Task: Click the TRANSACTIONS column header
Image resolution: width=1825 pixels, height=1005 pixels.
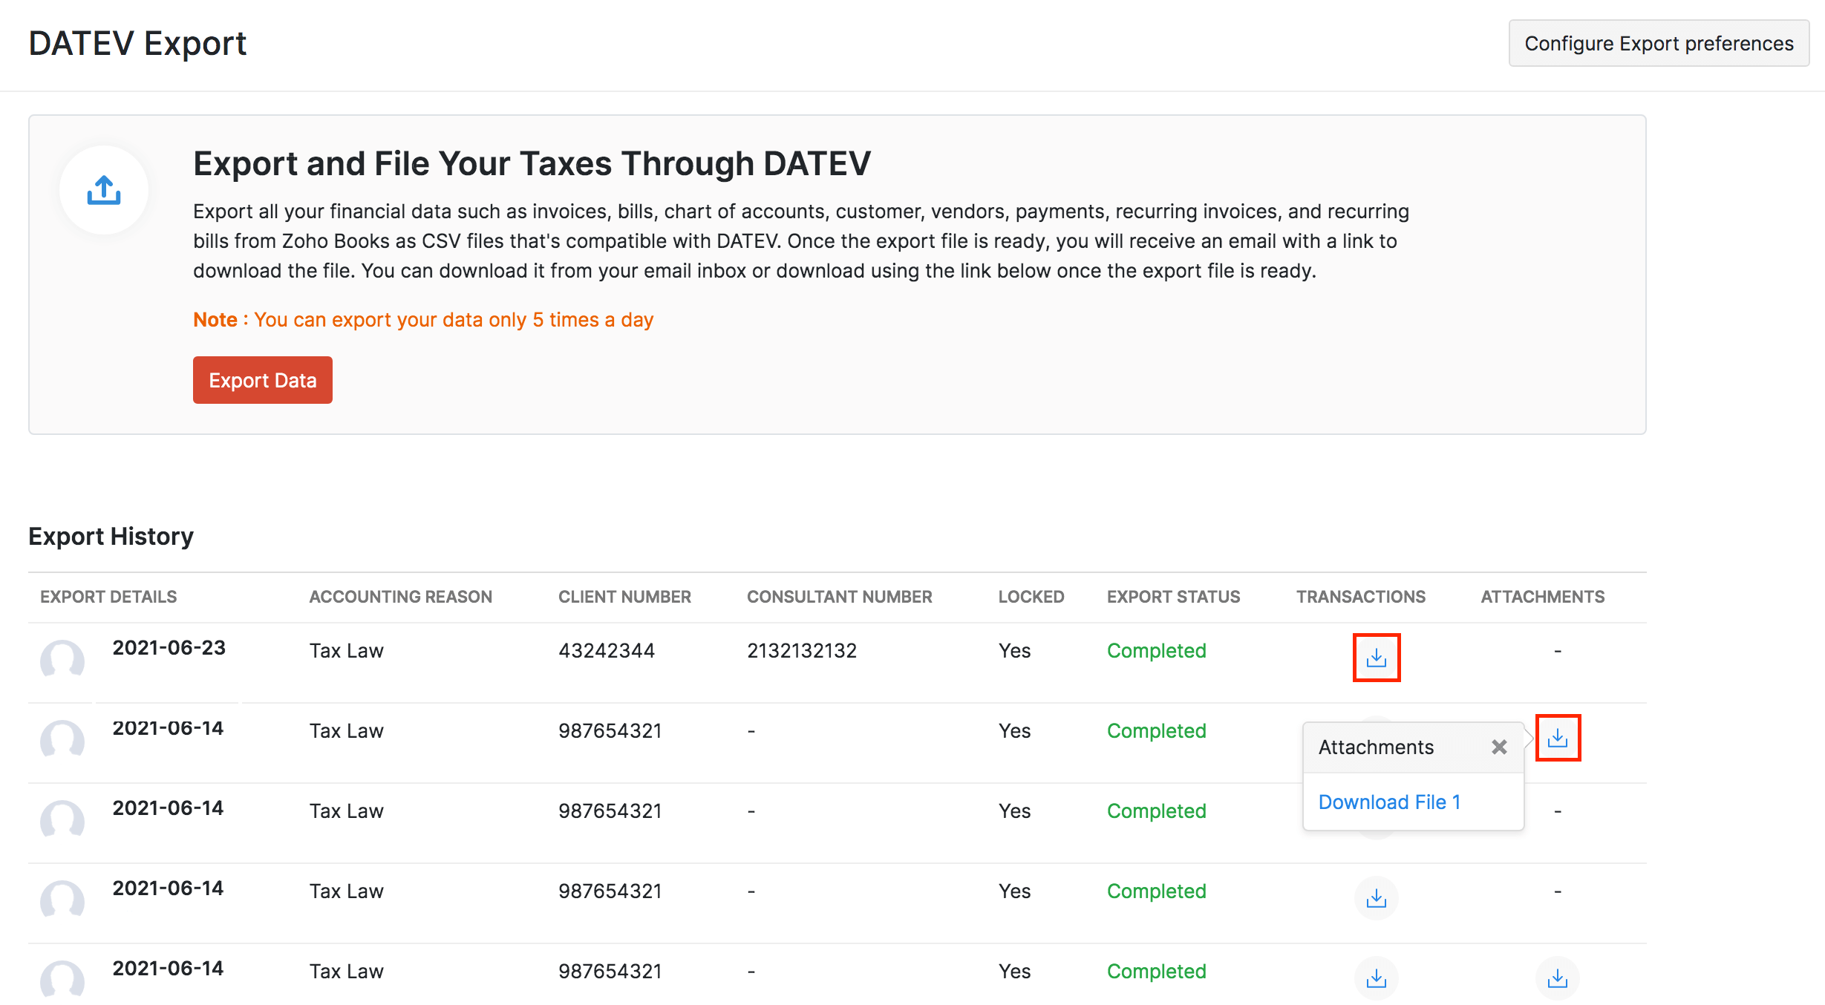Action: point(1361,597)
